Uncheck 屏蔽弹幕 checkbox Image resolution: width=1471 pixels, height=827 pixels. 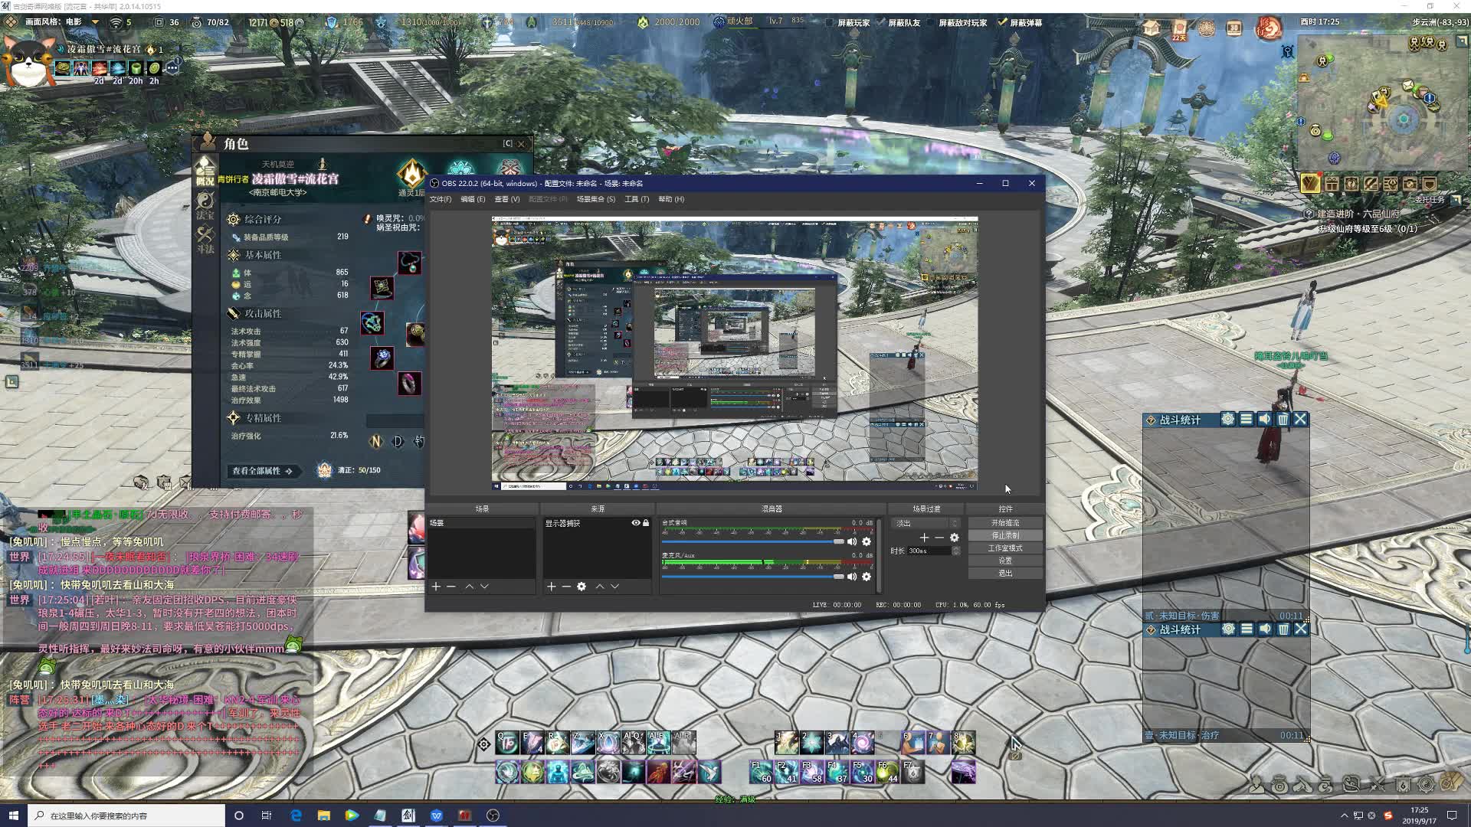coord(1003,22)
